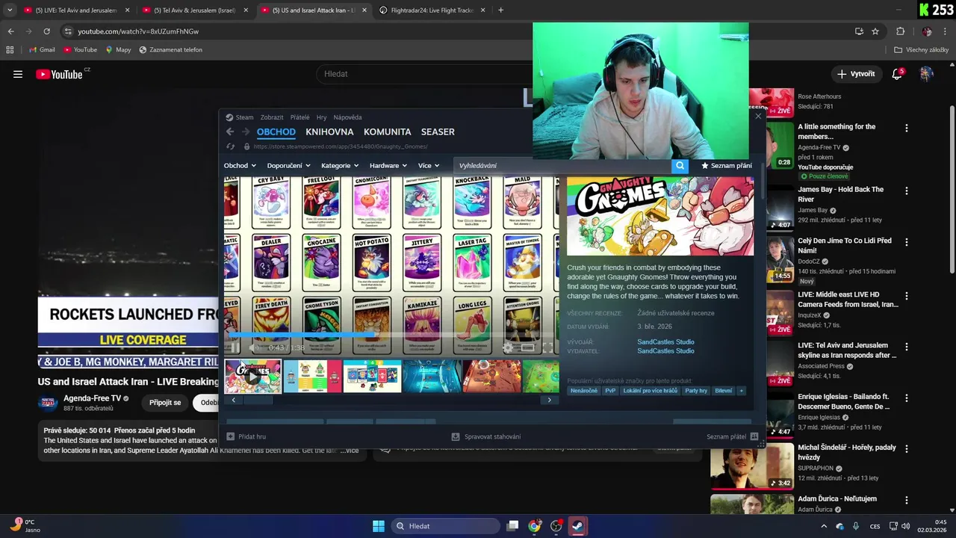956x538 pixels.
Task: Open the SandCastles Studio publisher link
Action: (665, 351)
